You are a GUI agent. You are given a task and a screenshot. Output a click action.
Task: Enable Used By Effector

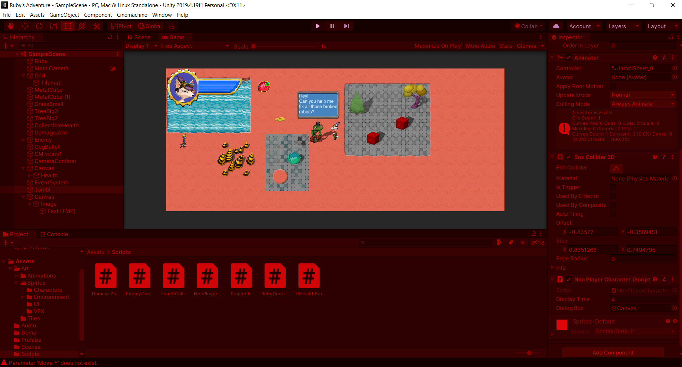point(613,196)
